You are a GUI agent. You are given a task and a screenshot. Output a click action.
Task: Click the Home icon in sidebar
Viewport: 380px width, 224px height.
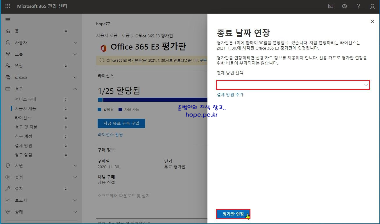[x=8, y=31]
